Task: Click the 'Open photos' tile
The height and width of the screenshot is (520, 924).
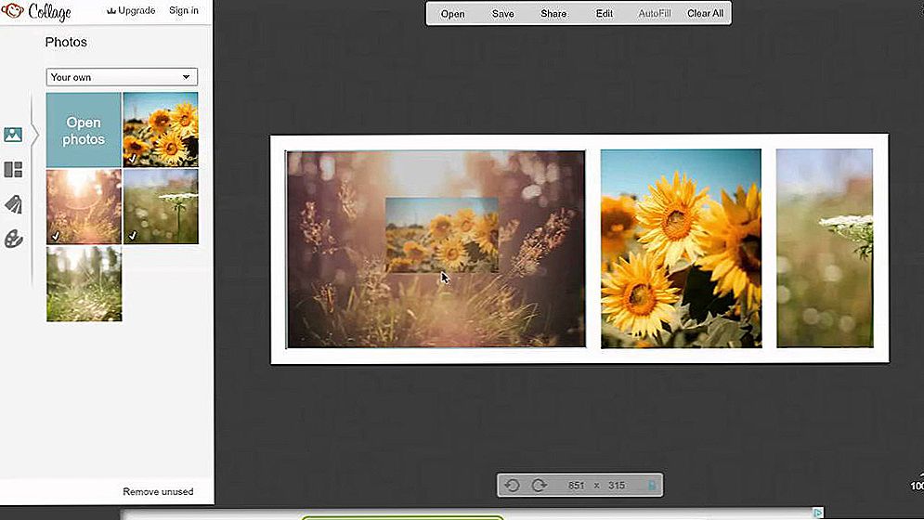Action: click(x=84, y=130)
